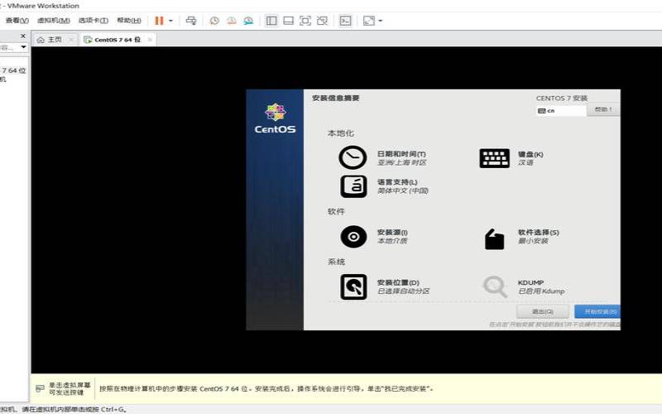Viewport: 662px width, 414px height.
Task: Click the console view terminal icon
Action: click(345, 21)
